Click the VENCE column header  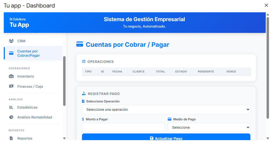(x=231, y=71)
